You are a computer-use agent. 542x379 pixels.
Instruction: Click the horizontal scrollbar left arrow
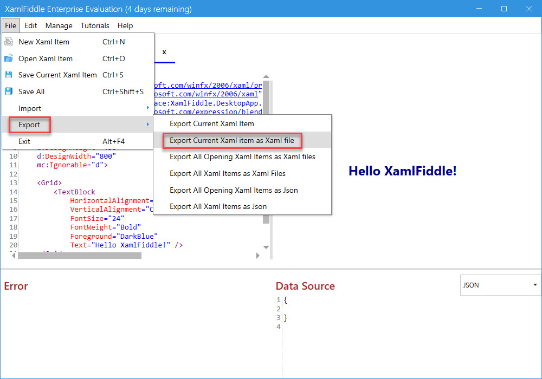(x=14, y=256)
